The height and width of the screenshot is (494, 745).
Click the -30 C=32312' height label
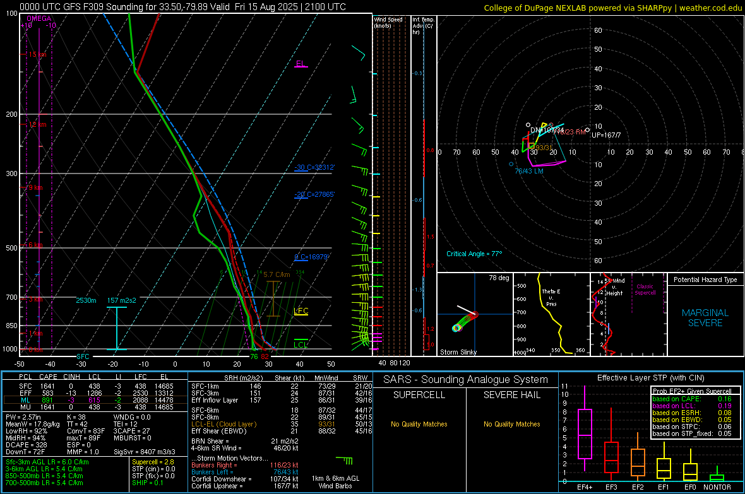[314, 168]
